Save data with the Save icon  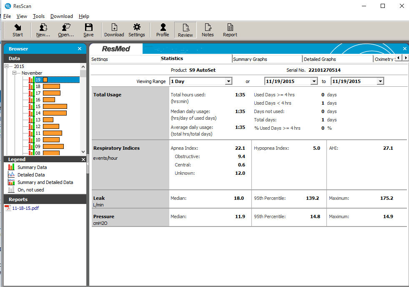click(x=88, y=30)
